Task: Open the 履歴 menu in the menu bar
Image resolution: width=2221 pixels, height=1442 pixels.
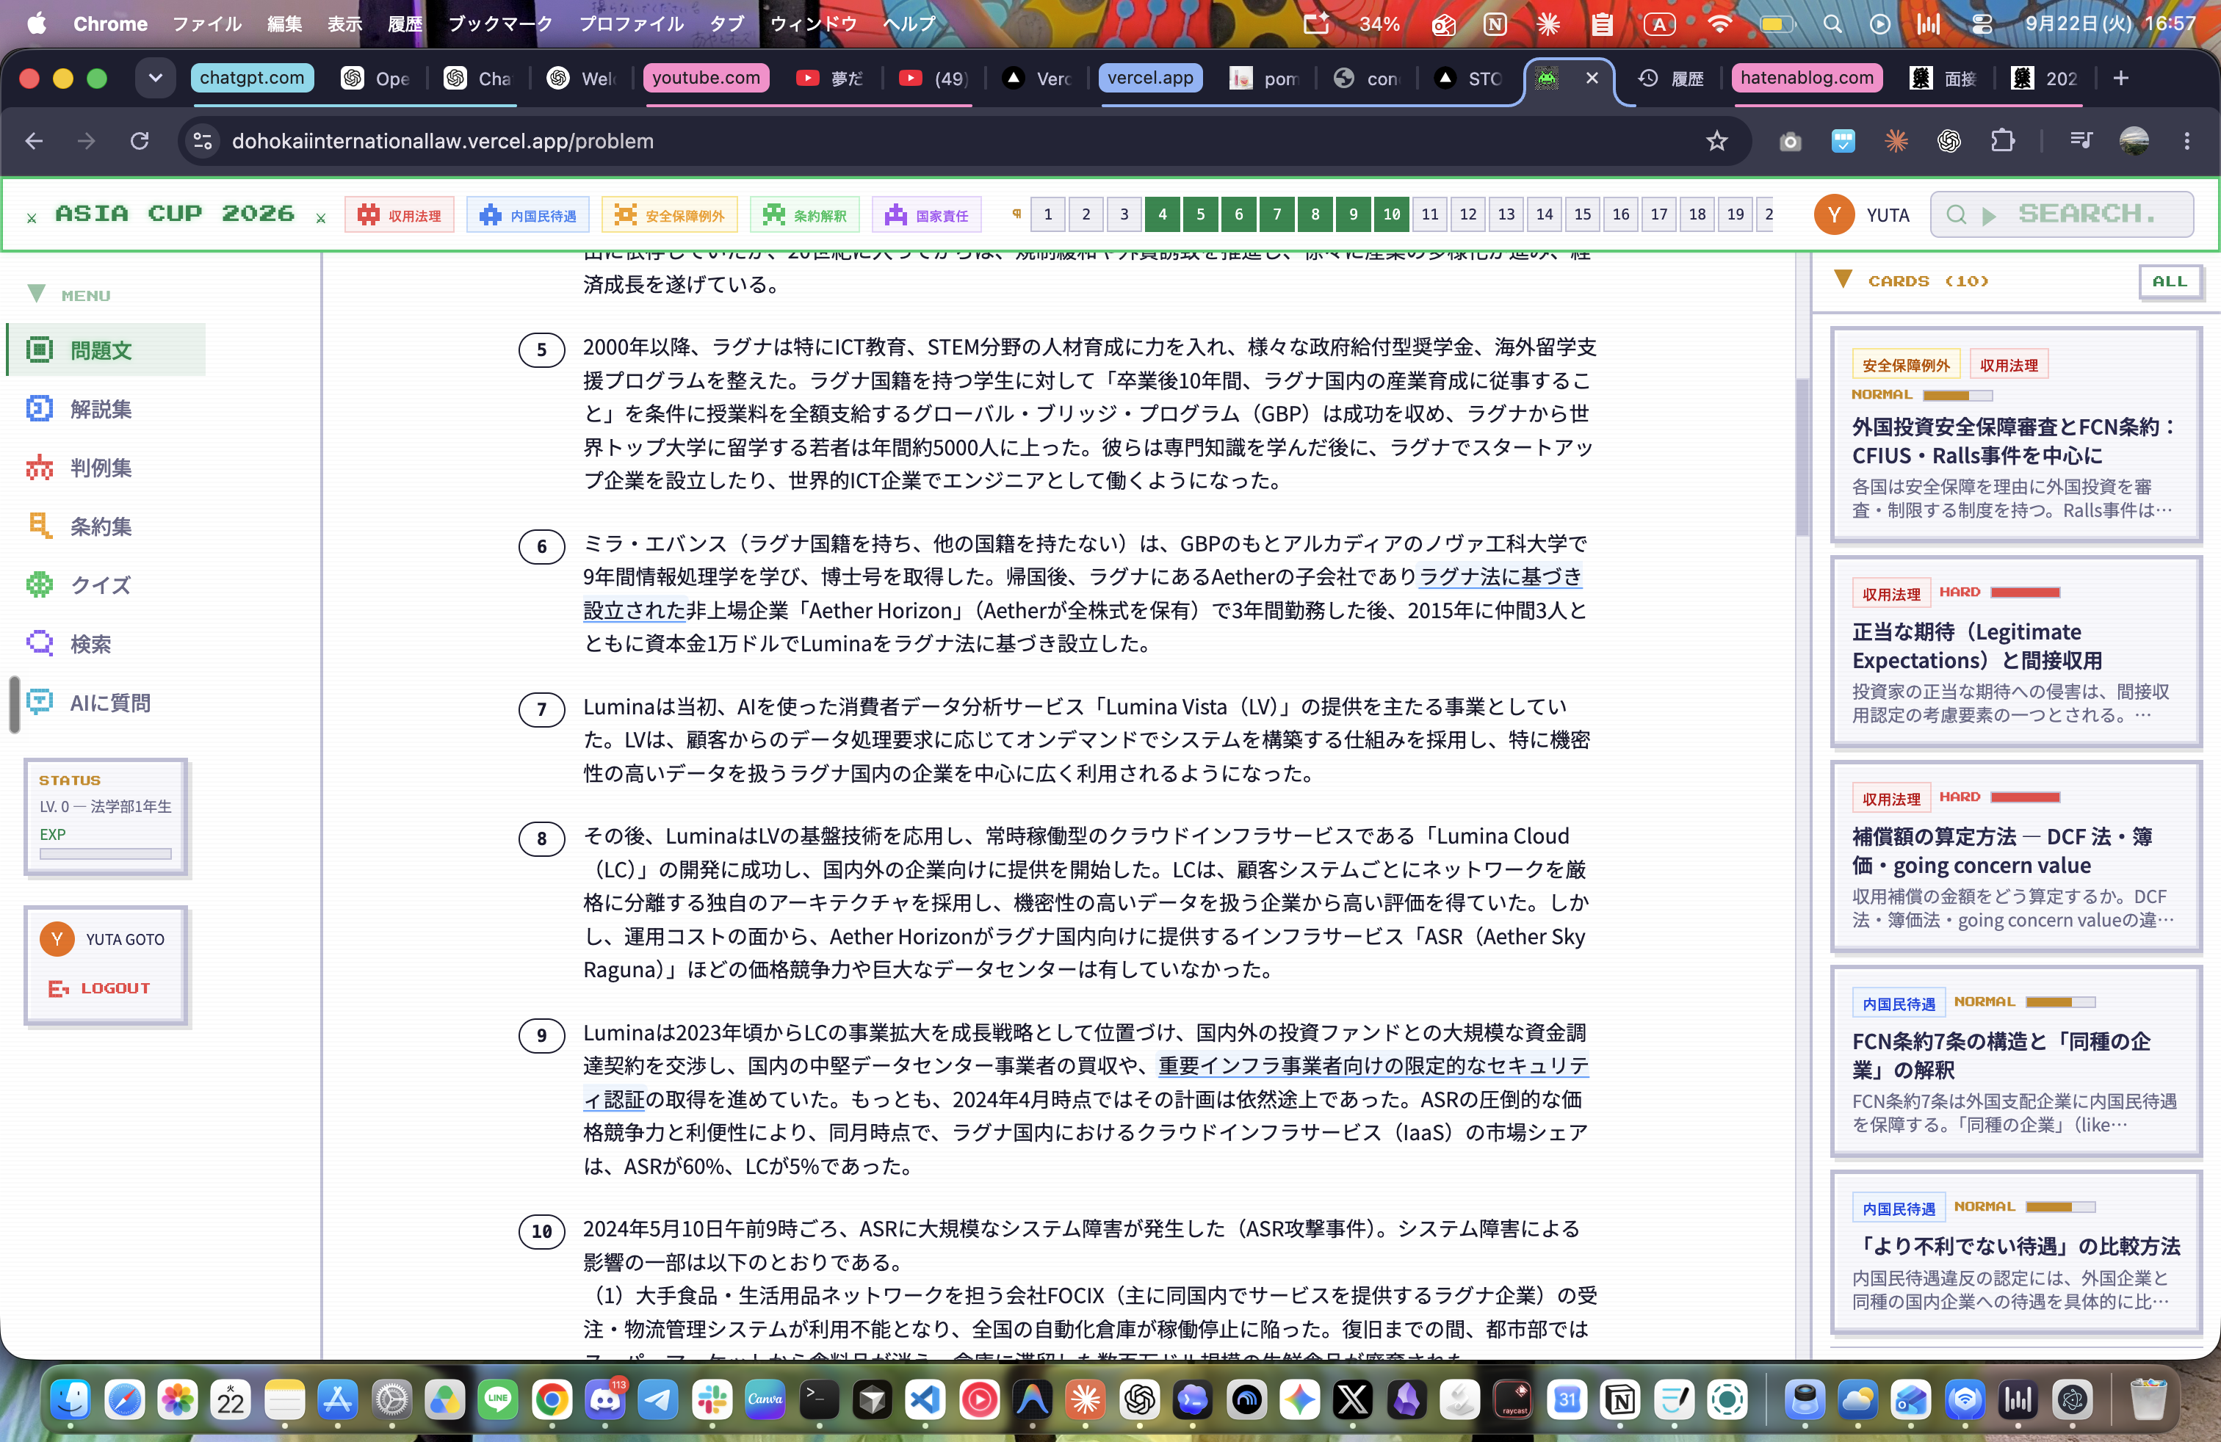Action: (405, 23)
